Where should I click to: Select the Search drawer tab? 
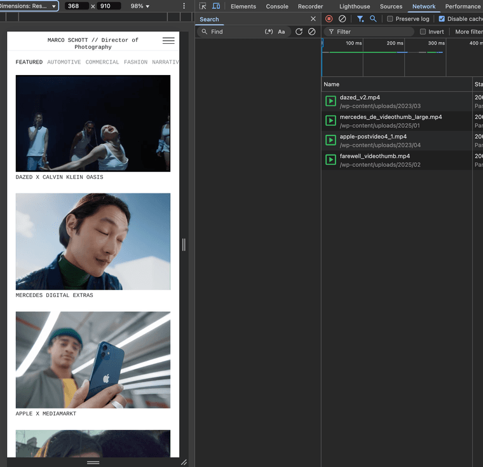[209, 19]
